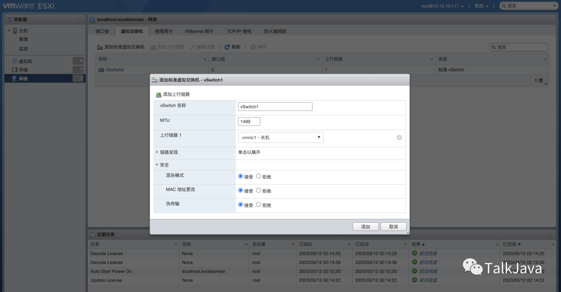Screen dimensions: 561x292
Task: Click the 刷新 refresh icon in the toolbar
Action: [227, 47]
